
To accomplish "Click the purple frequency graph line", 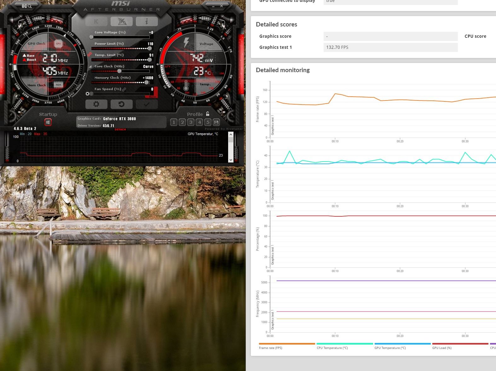I will tap(386, 281).
